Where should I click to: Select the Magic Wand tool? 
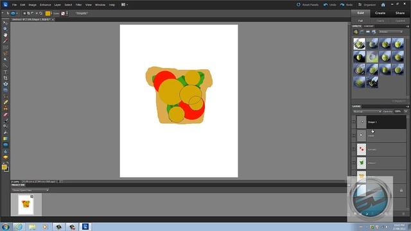(x=5, y=60)
